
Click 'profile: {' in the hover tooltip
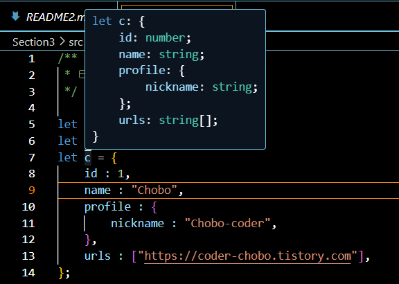coord(152,71)
